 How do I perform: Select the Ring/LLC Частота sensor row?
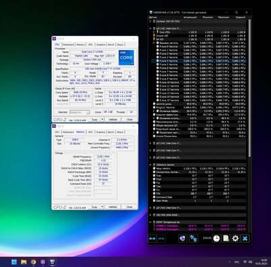pyautogui.click(x=199, y=107)
